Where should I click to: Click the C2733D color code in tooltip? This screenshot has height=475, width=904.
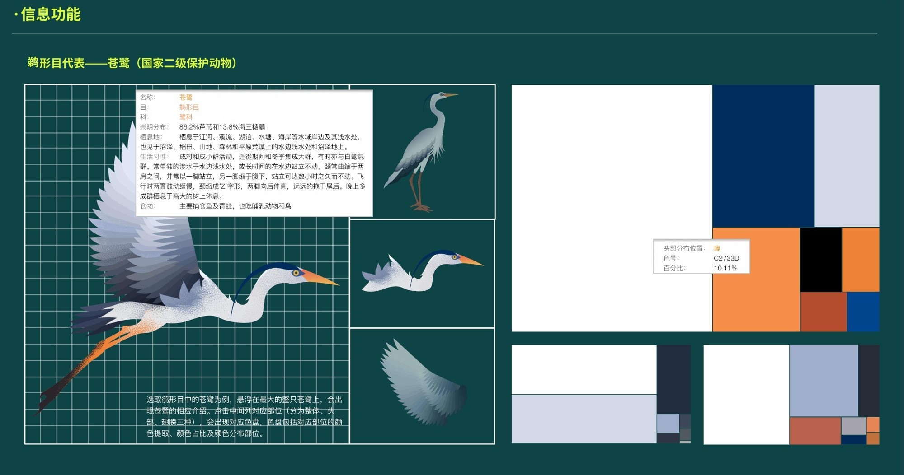(x=726, y=258)
